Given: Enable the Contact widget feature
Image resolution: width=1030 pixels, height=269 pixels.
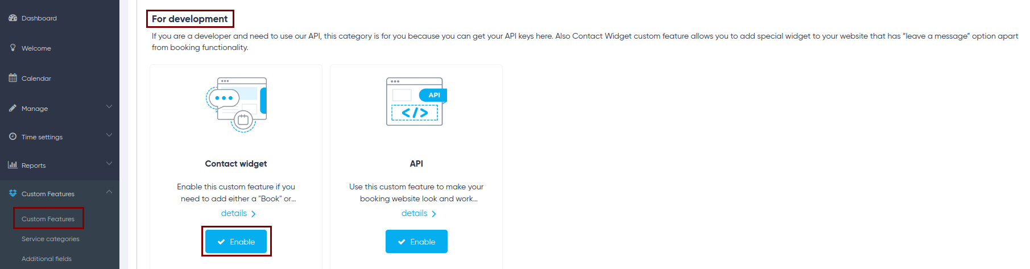Looking at the screenshot, I should click(236, 242).
